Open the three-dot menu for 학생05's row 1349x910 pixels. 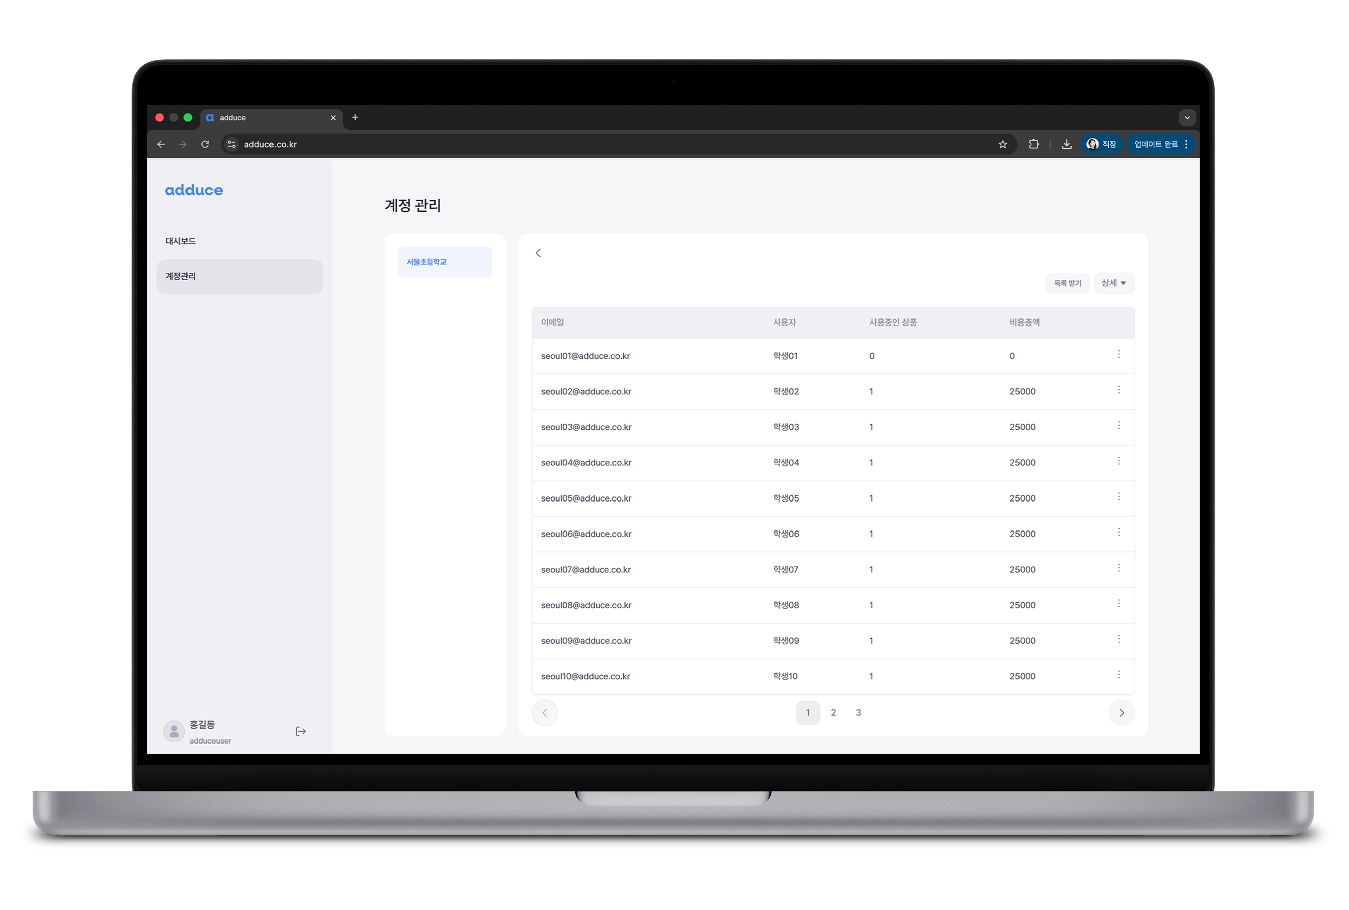1119,497
